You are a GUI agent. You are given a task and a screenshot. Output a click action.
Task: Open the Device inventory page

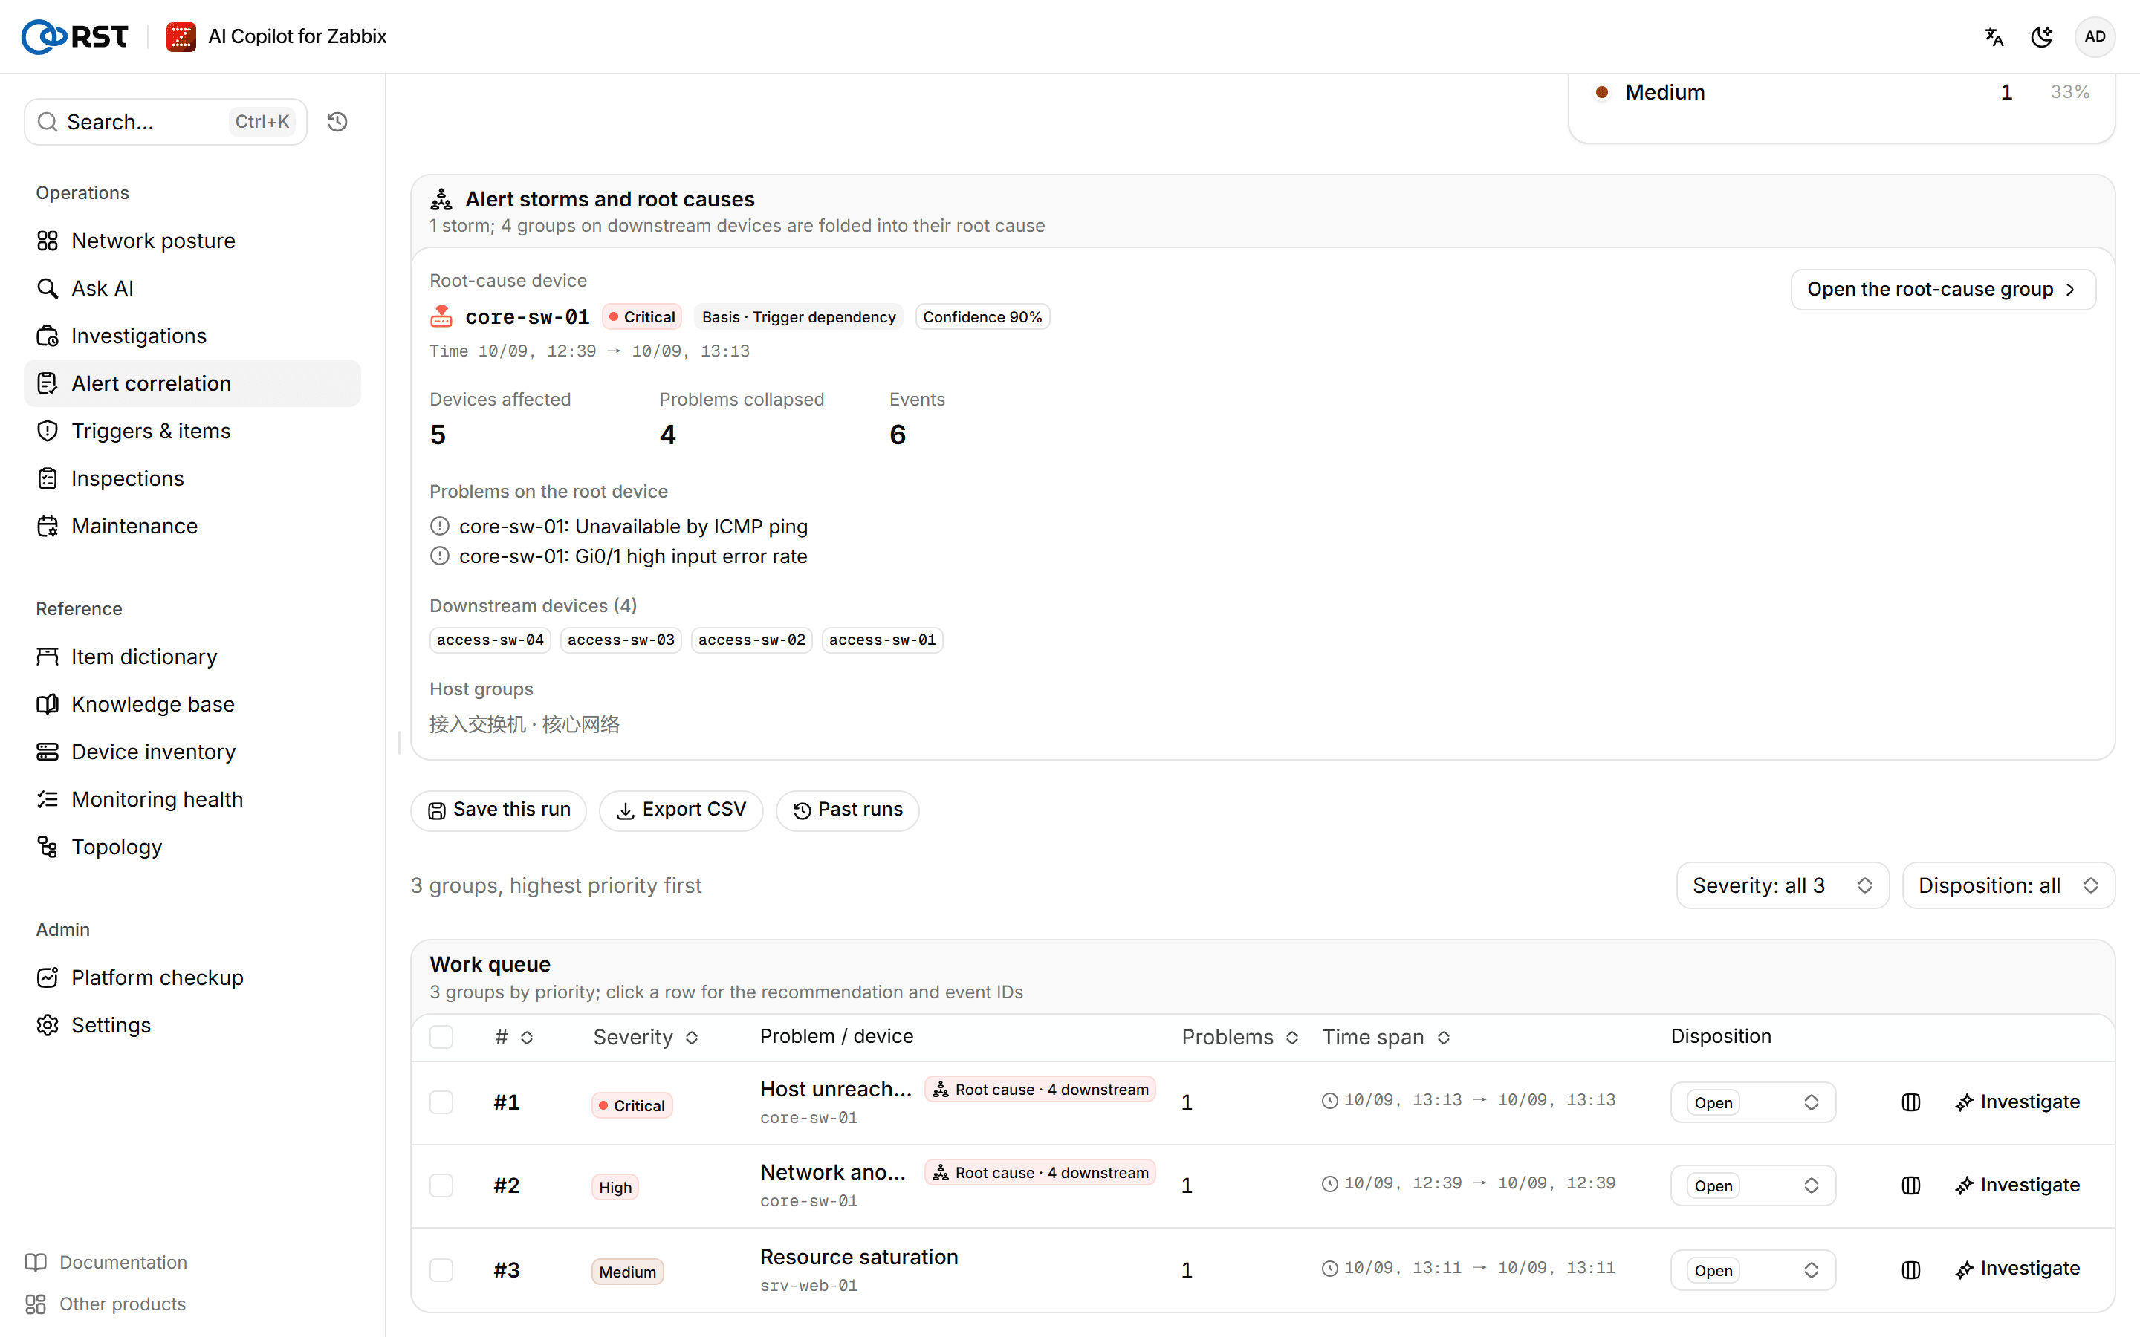(192, 752)
